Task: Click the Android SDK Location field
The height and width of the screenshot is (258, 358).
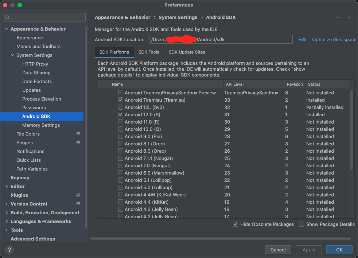Action: coord(221,39)
